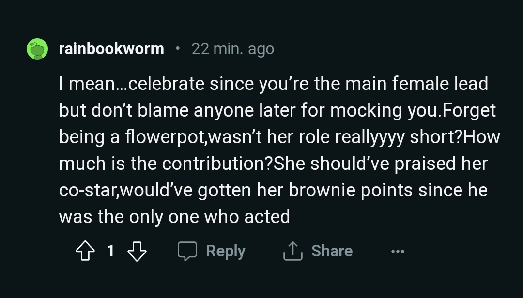This screenshot has height=298, width=523.
Task: Click the speech bubble reply icon
Action: (187, 251)
